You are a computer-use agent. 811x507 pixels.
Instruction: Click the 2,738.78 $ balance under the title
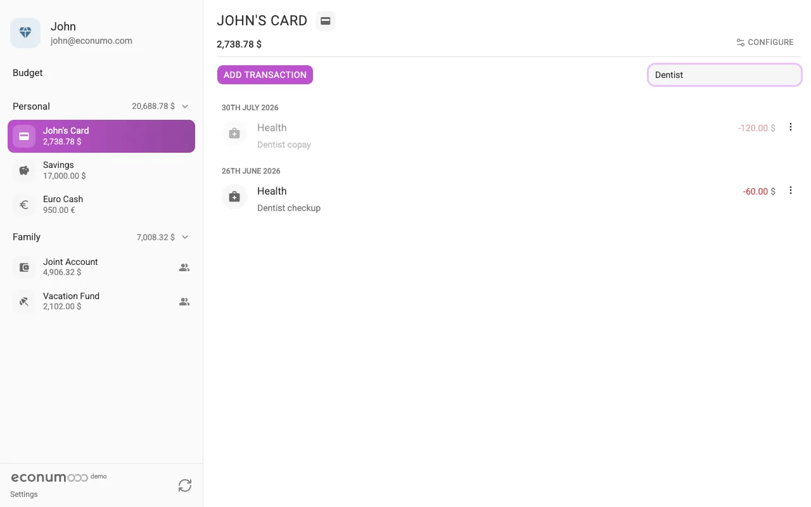coord(239,44)
